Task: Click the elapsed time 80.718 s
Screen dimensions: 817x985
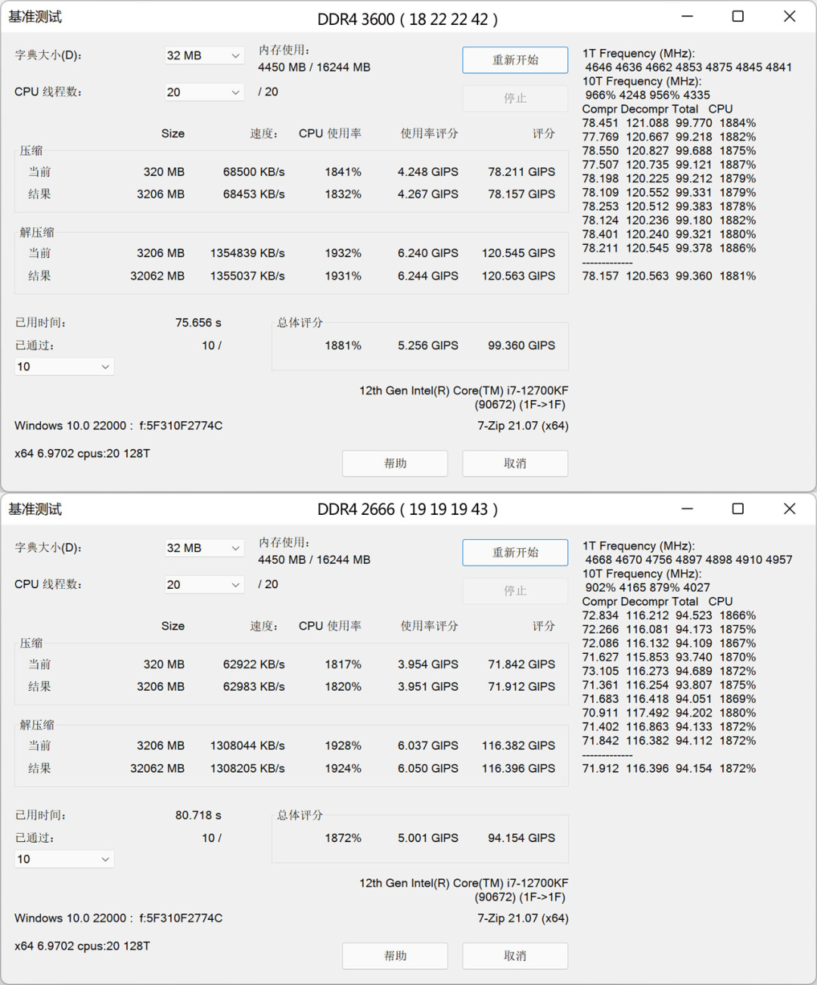Action: coord(198,816)
